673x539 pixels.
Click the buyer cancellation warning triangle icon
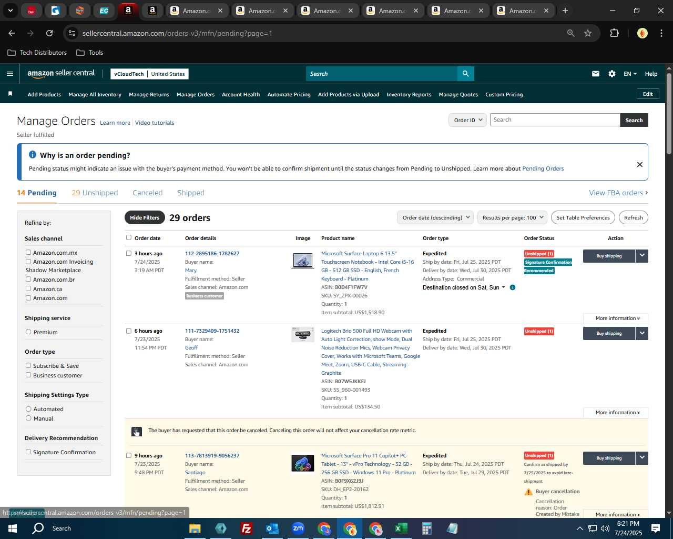coord(528,492)
